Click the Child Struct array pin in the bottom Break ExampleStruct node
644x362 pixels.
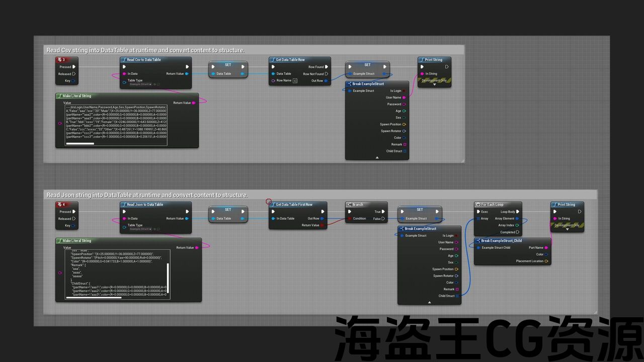pyautogui.click(x=457, y=296)
